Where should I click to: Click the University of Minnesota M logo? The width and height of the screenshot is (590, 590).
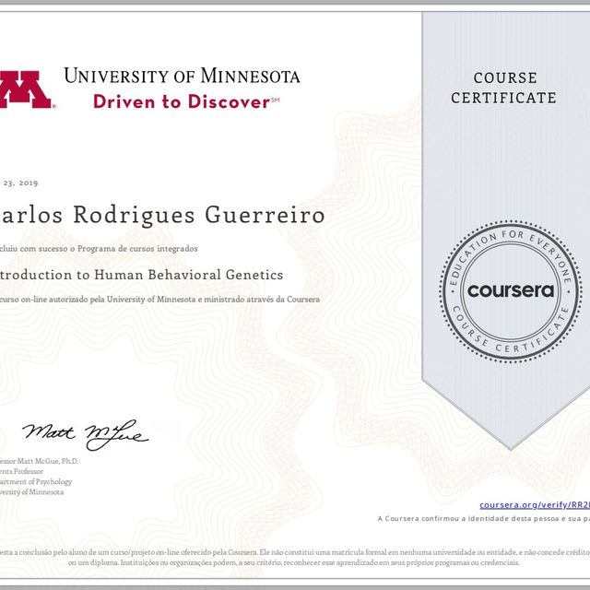pos(26,89)
